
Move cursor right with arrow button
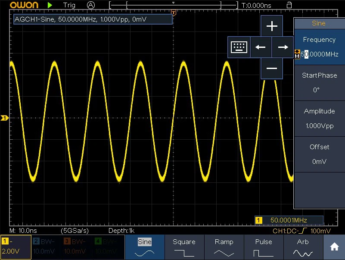[x=283, y=47]
